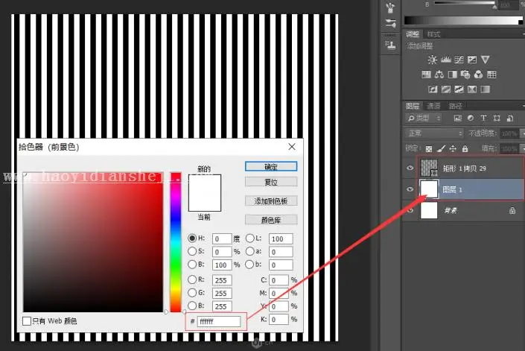
Task: Add a Vibrance adjustment (triangle icon)
Action: 485,60
